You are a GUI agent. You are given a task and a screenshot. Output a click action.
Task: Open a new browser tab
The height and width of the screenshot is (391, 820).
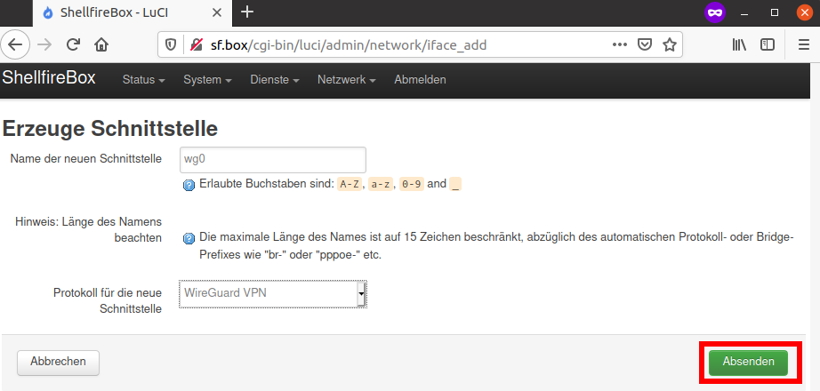(247, 12)
